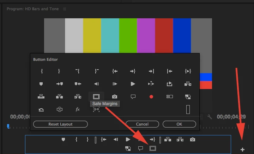This screenshot has width=254, height=154.
Task: Select Go to Previous Edit Point icon
Action: click(x=170, y=71)
